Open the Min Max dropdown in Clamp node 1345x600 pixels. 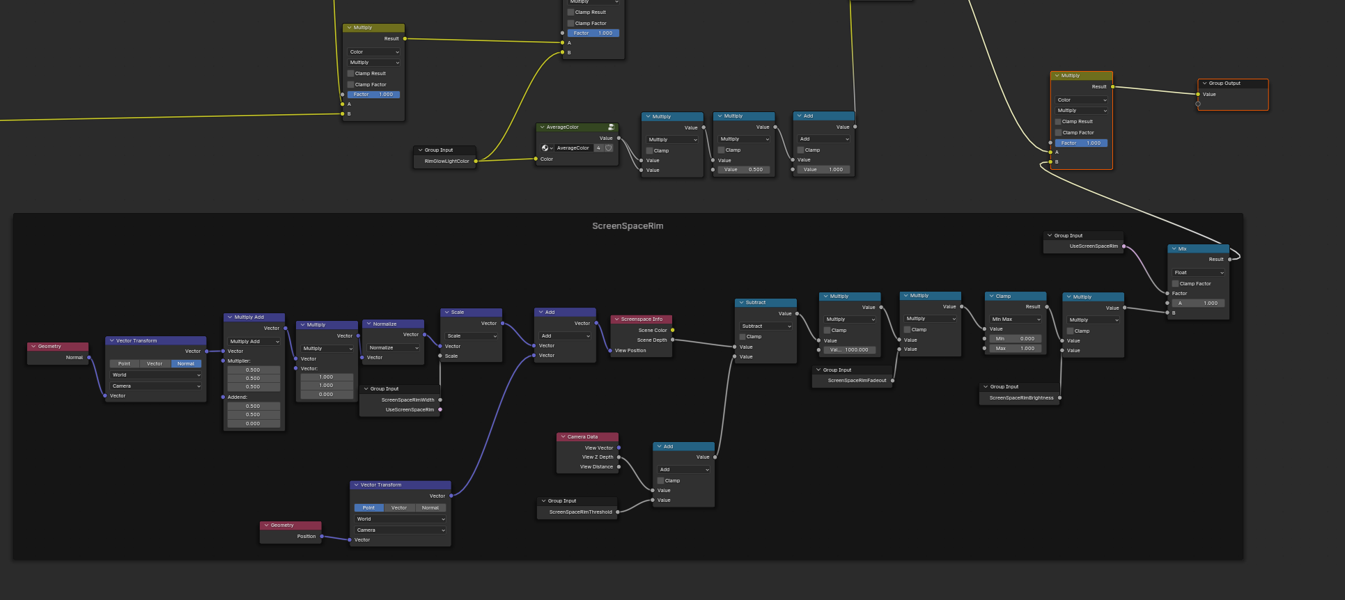coord(1015,319)
